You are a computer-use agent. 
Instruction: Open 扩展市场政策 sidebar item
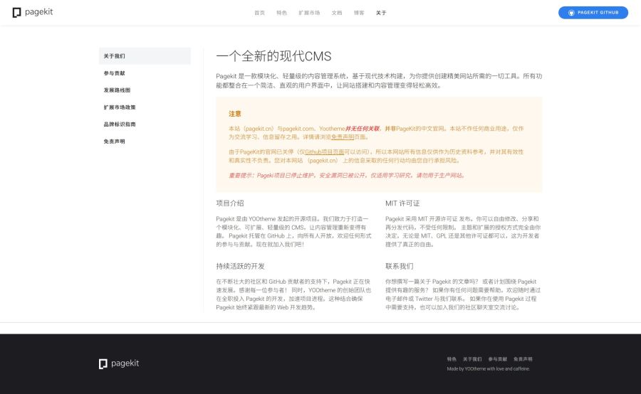[119, 107]
